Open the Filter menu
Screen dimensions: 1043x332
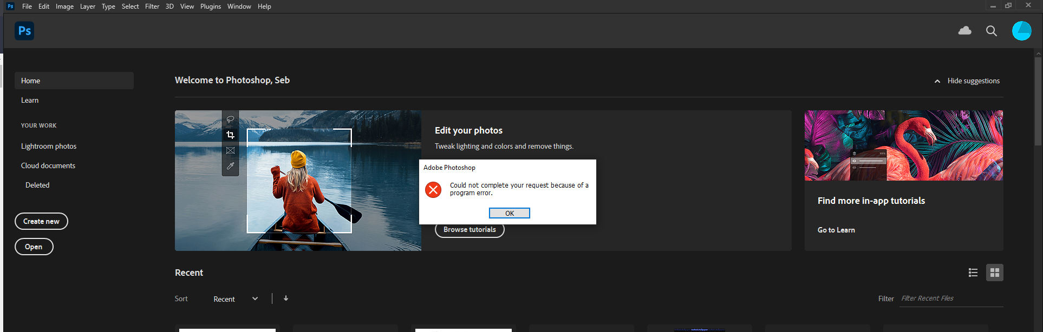152,6
